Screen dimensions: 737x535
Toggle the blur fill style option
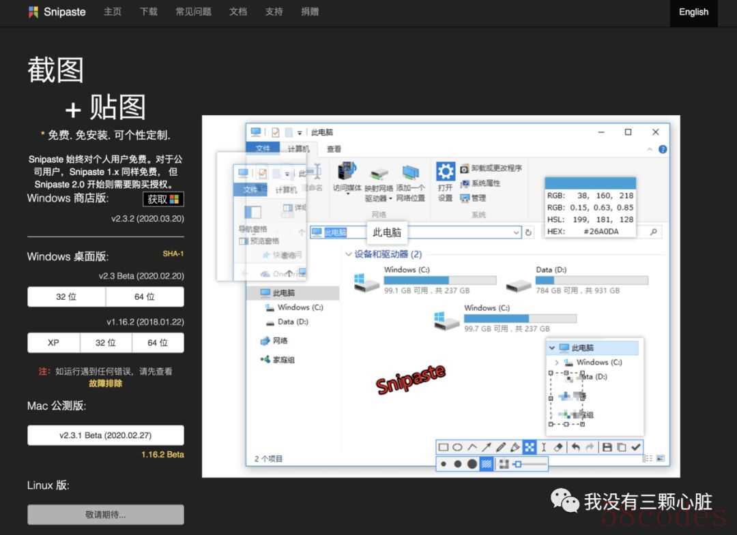tap(487, 464)
